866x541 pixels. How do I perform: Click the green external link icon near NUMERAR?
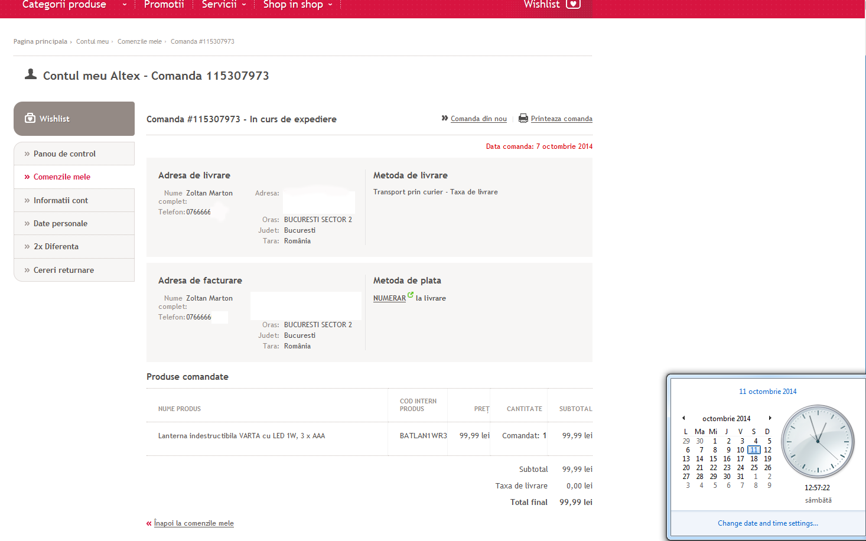[x=411, y=295]
